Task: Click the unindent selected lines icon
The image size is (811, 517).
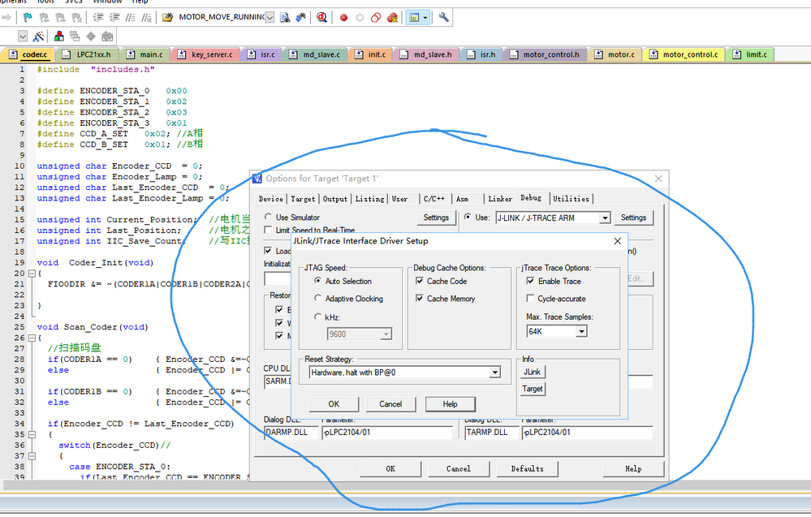Action: [114, 18]
